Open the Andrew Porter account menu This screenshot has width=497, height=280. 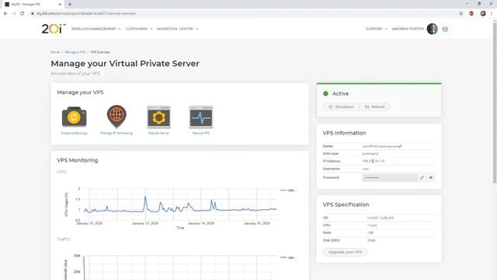point(408,29)
